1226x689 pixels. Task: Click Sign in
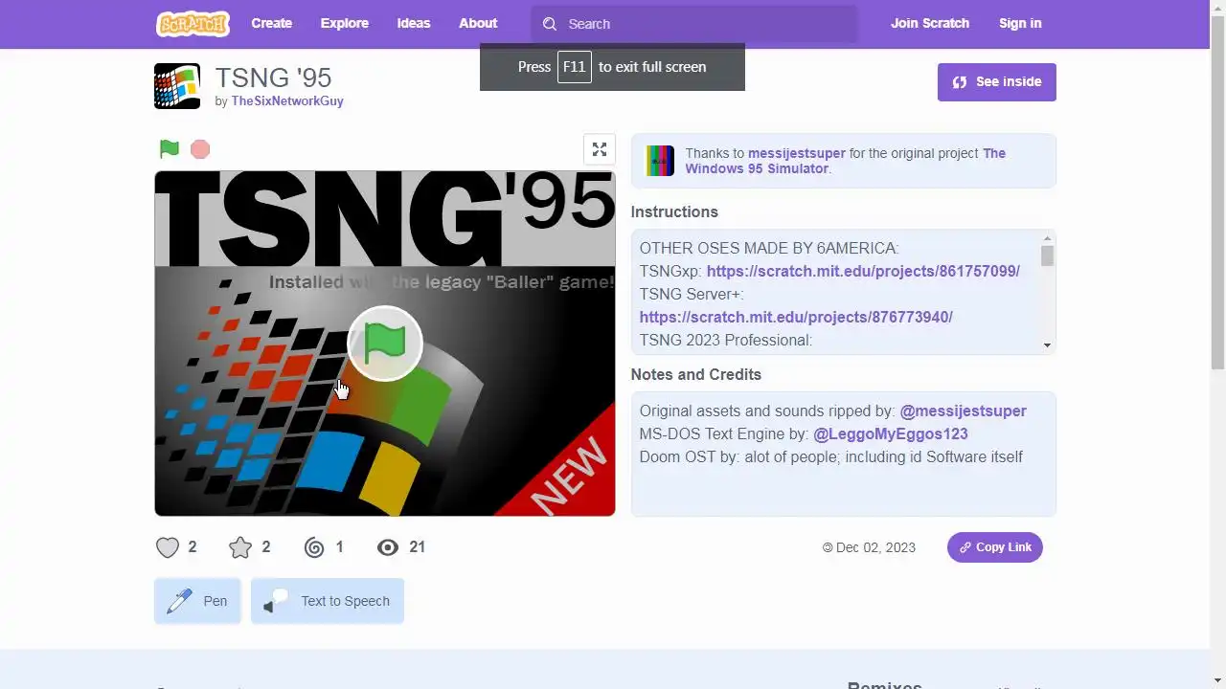tap(1020, 23)
